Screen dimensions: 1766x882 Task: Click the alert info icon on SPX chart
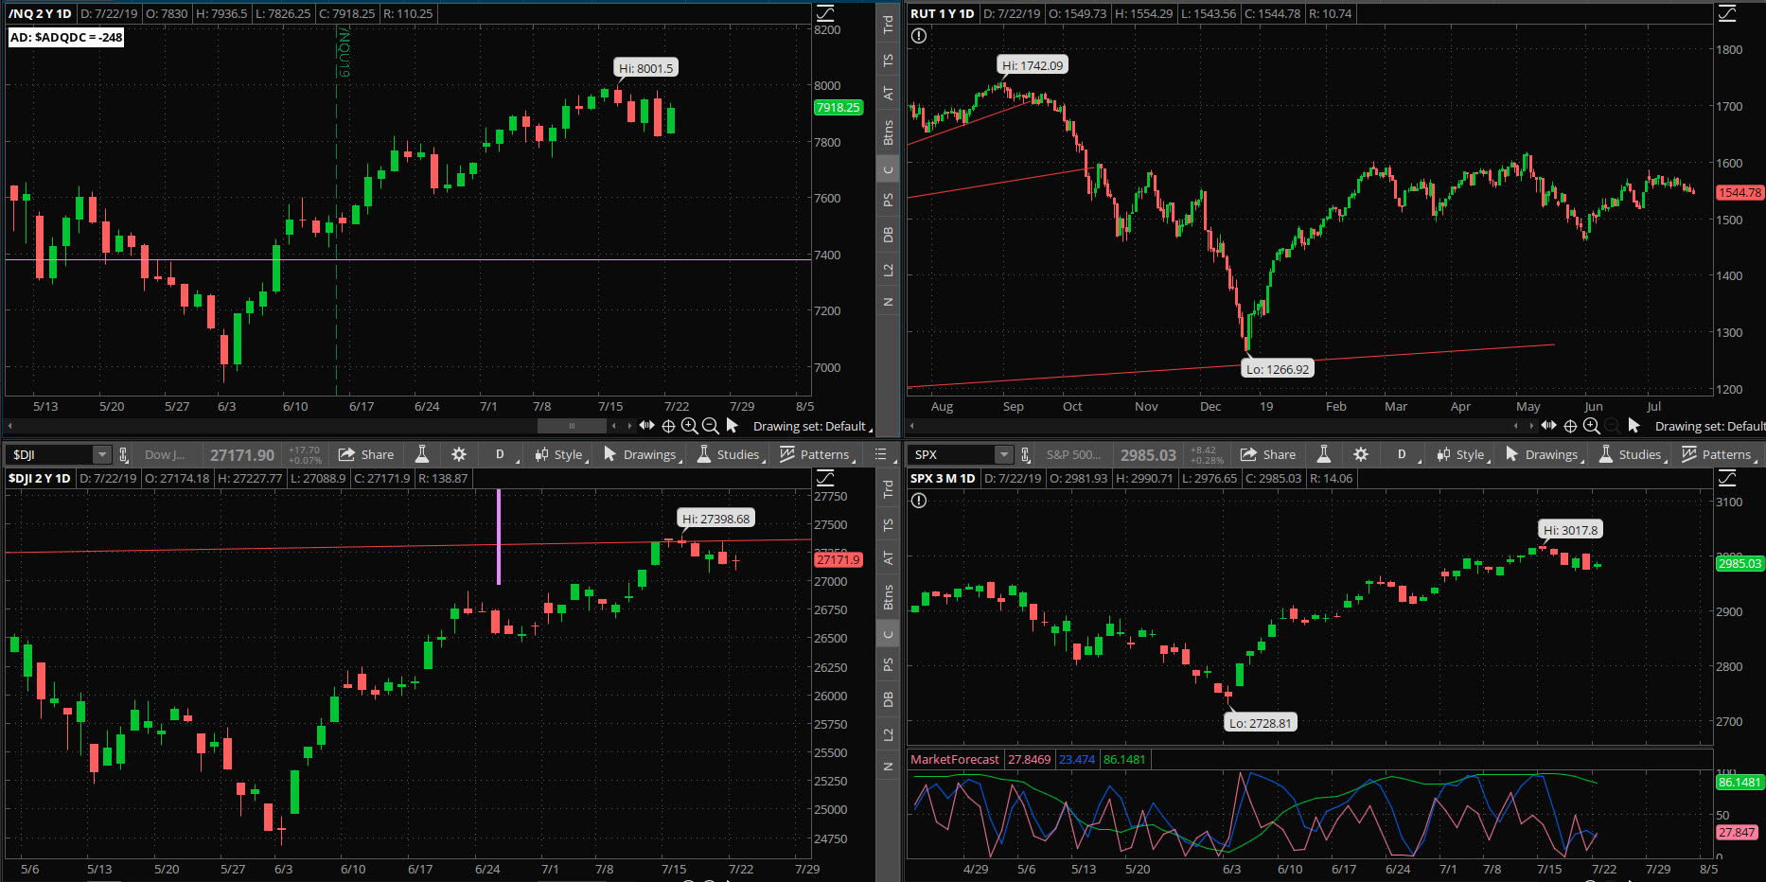[x=918, y=501]
